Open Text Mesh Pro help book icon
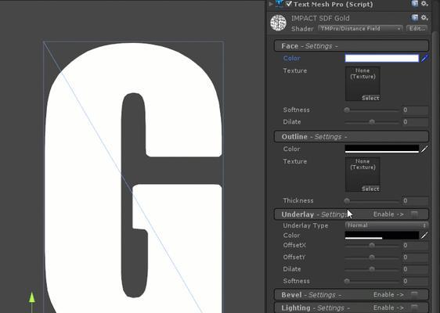This screenshot has height=313, width=440. point(415,4)
